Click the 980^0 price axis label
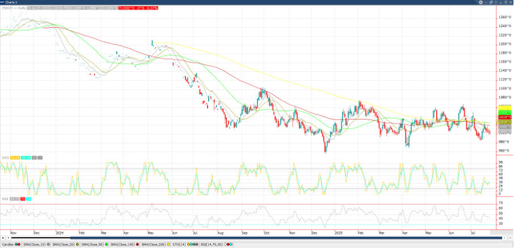514x248 pixels. pos(504,142)
